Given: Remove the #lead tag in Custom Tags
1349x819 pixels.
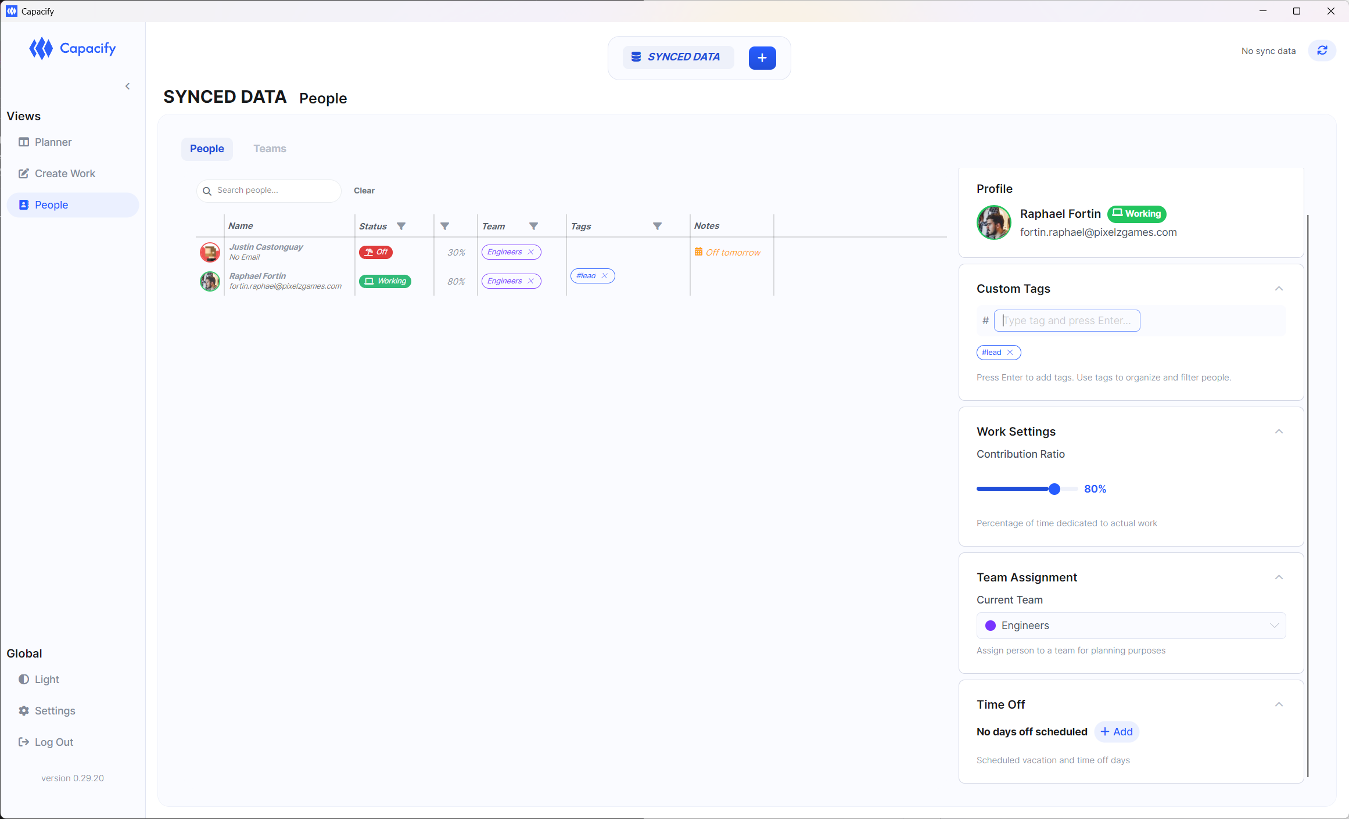Looking at the screenshot, I should (x=1010, y=353).
